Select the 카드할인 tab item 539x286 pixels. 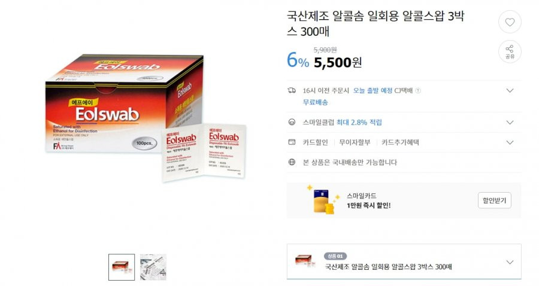pyautogui.click(x=315, y=142)
